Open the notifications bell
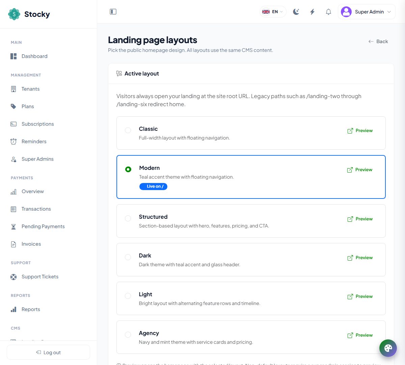Screen dimensions: 405x365 click(328, 12)
